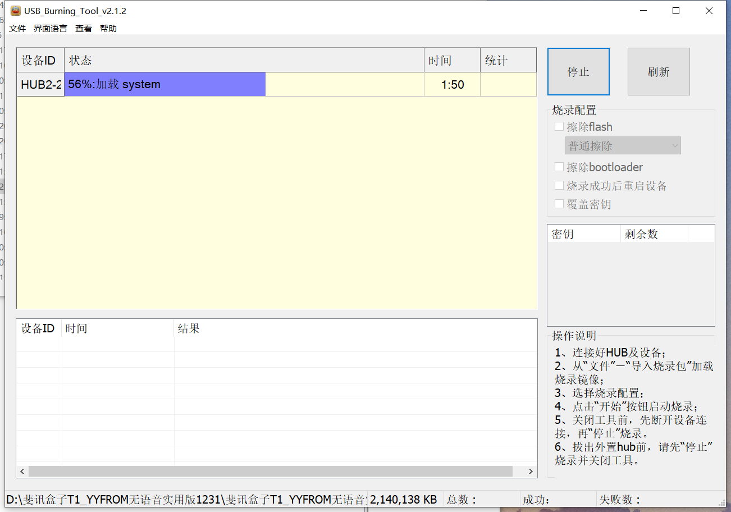The height and width of the screenshot is (512, 731).
Task: Click the 2,140,138 KB size in status bar
Action: pyautogui.click(x=404, y=500)
